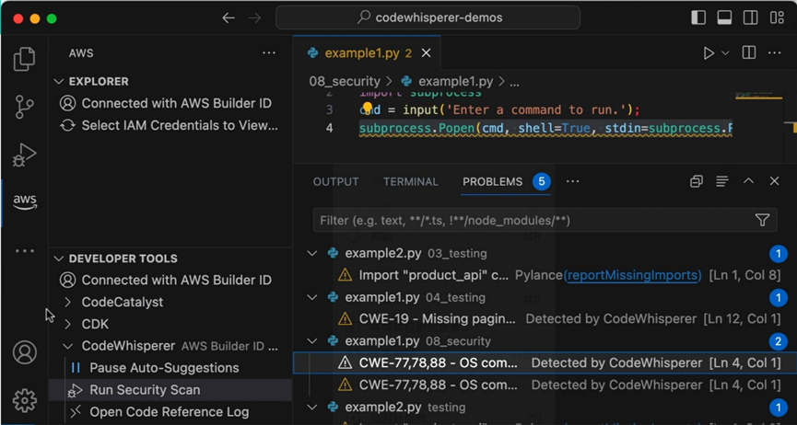Image resolution: width=797 pixels, height=425 pixels.
Task: Toggle the primary sidebar layout icon
Action: pos(698,17)
